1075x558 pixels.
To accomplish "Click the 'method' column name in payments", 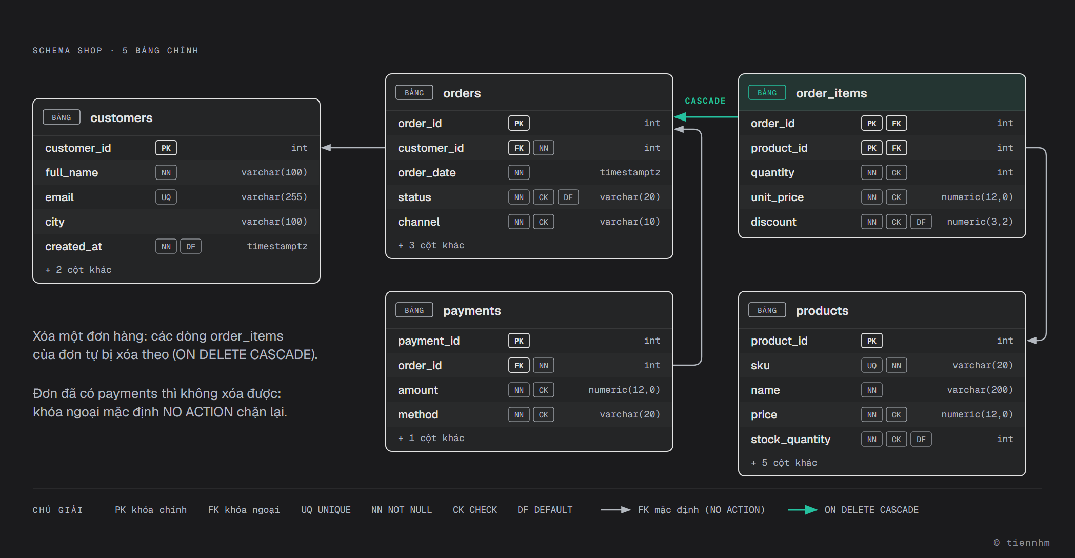I will tap(418, 414).
